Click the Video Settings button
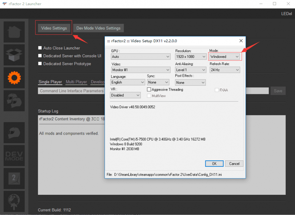295x215 pixels. tap(54, 28)
